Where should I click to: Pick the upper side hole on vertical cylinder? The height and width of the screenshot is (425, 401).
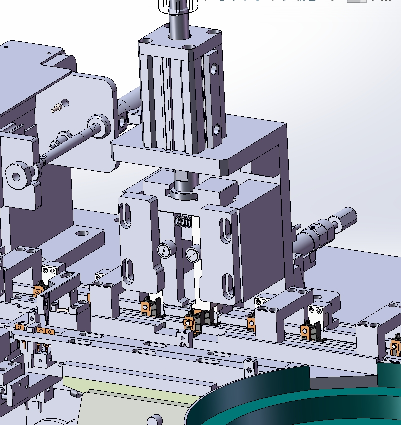pos(214,69)
